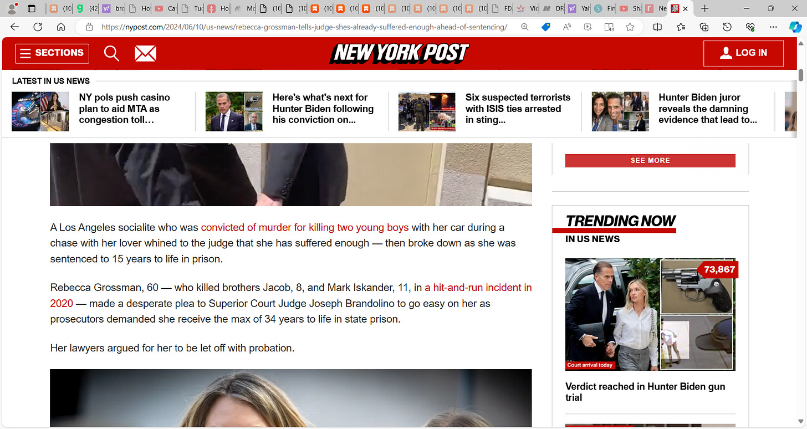Go back with the browser back arrow

(x=15, y=27)
